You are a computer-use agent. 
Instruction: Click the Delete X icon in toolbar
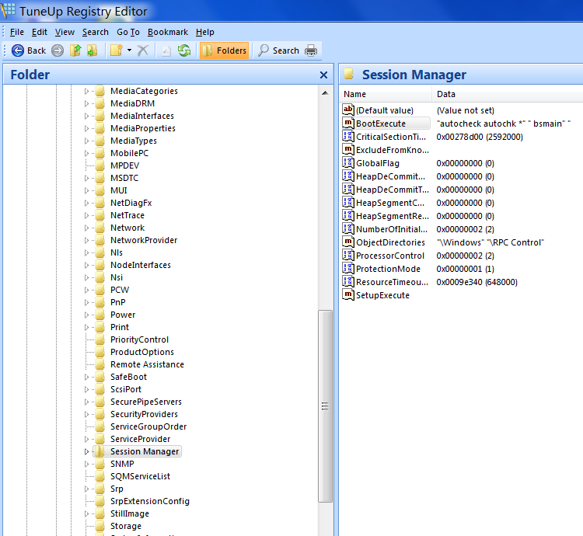(143, 50)
